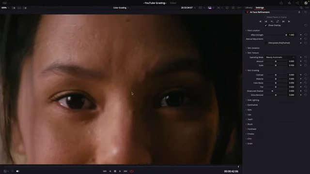Delete the AI Face Refinement effect

299,12
